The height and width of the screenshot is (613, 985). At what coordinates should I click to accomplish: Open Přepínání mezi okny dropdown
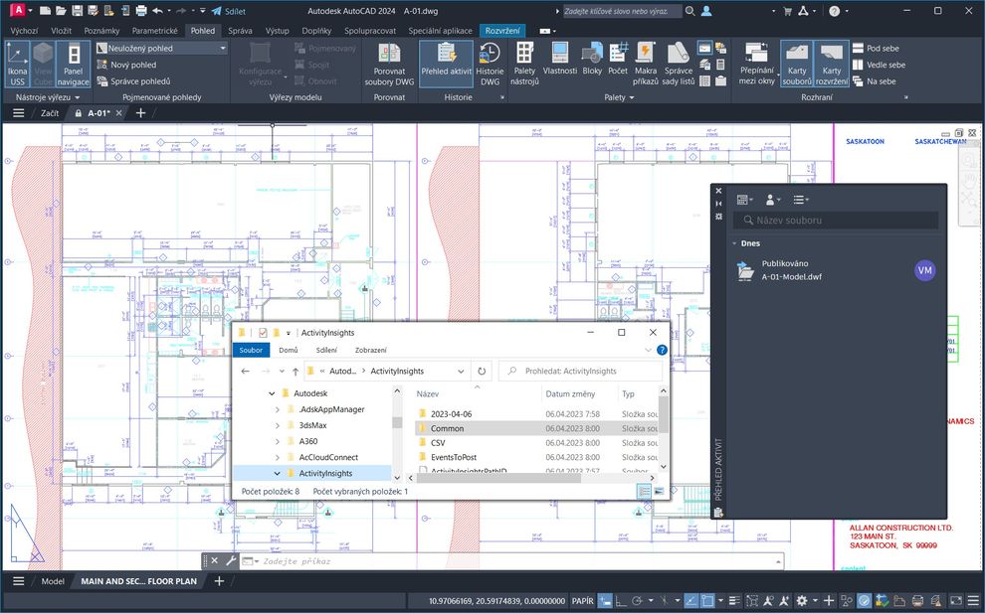pyautogui.click(x=757, y=65)
